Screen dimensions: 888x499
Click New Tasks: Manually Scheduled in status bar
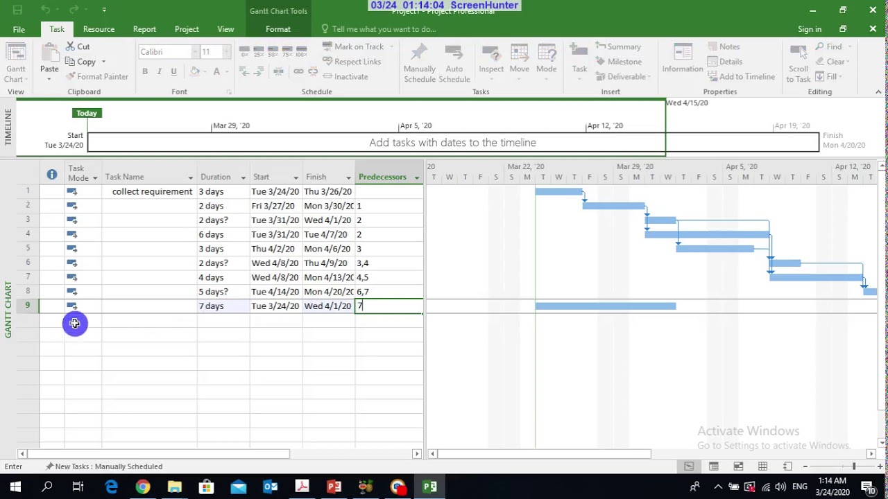click(104, 466)
